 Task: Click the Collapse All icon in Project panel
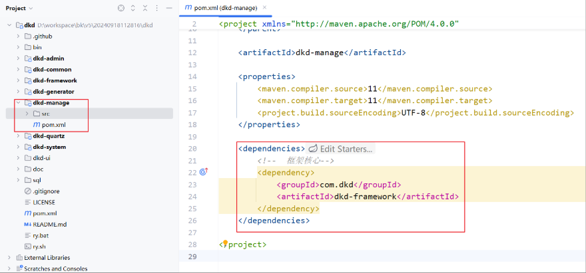point(146,8)
